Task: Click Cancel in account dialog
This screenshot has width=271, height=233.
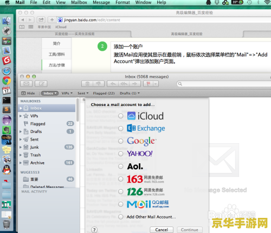Action: coord(162,230)
